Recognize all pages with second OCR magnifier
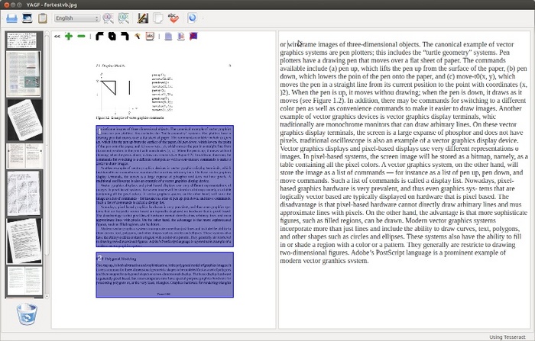Image resolution: width=535 pixels, height=341 pixels. tap(124, 18)
